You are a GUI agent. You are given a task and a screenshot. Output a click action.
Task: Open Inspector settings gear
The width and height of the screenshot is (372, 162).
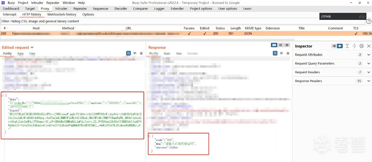[361, 46]
